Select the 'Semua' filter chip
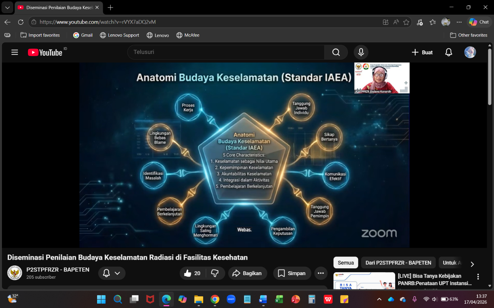 (x=346, y=263)
